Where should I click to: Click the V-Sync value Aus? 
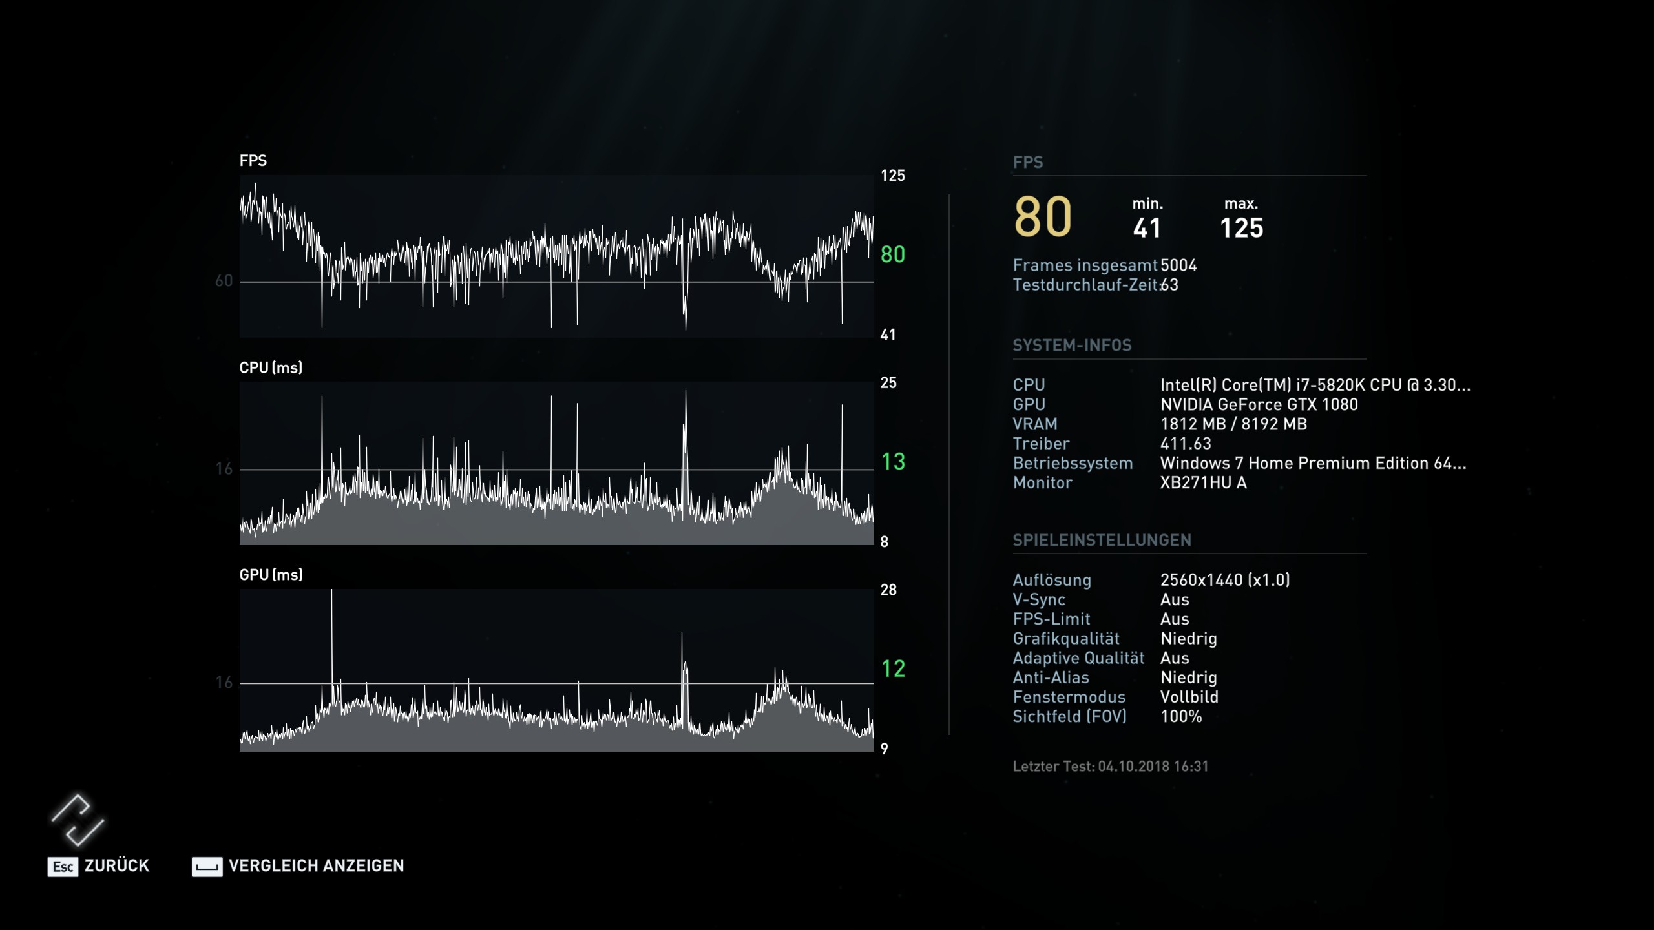pyautogui.click(x=1175, y=599)
